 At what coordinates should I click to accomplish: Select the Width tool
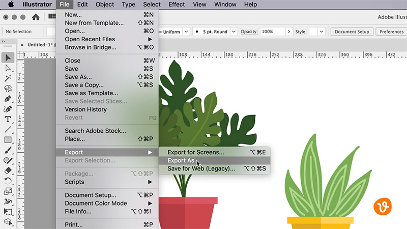[x=8, y=201]
